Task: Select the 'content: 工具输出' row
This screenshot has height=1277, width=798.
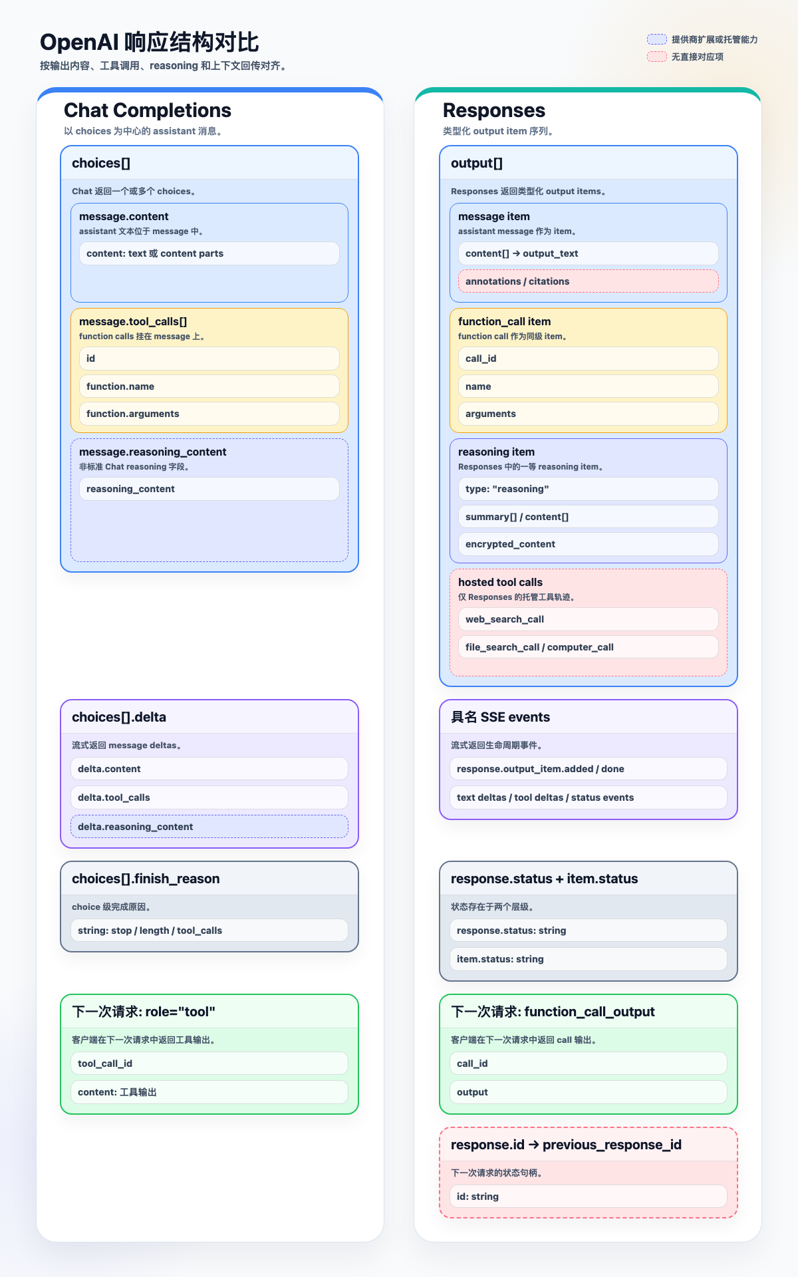Action: (x=209, y=1092)
